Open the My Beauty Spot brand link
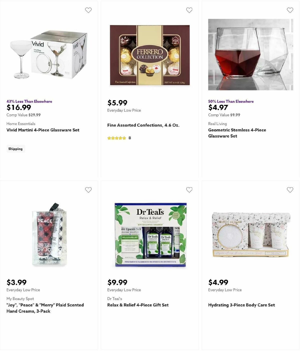Screen dimensions: 300x351 (x=20, y=298)
